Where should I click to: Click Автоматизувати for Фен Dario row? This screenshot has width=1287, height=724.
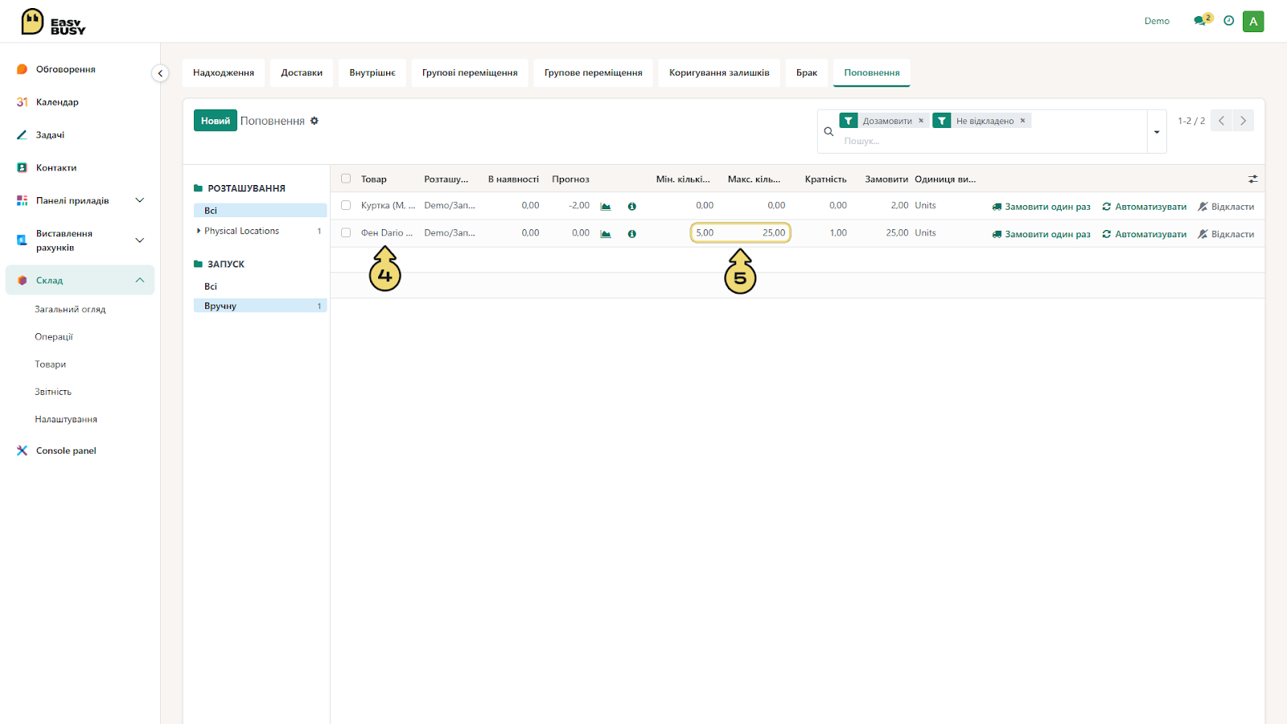click(x=1144, y=234)
